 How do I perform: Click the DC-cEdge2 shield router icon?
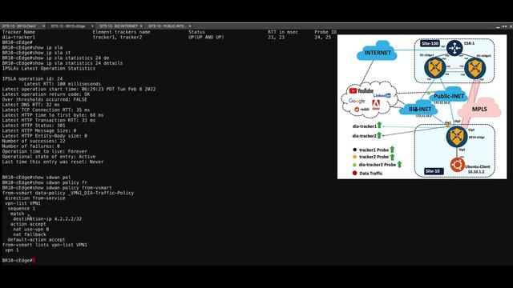point(475,68)
